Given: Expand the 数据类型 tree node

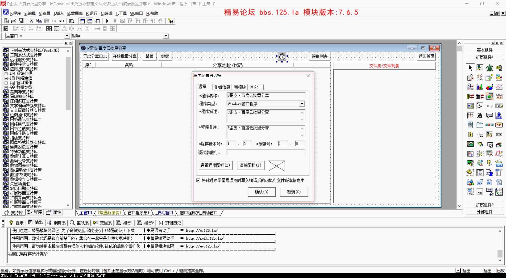Looking at the screenshot, I should click(x=6, y=87).
